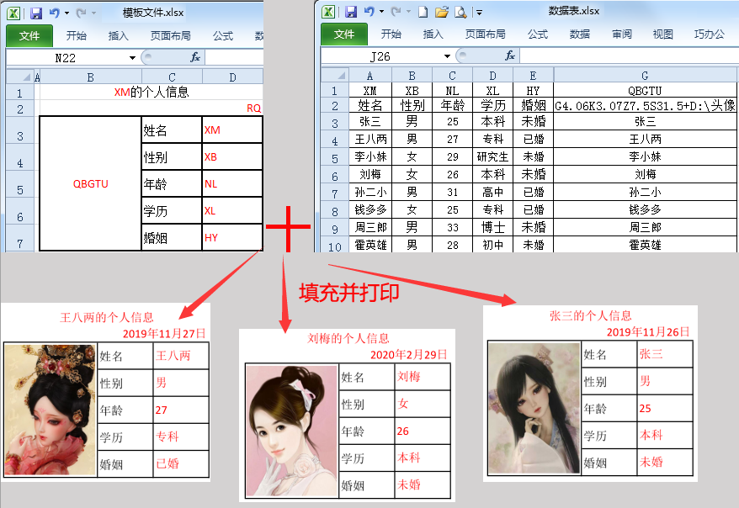Click the red XM placeholder cell beside 姓名
Viewport: 739px width, 508px height.
point(231,130)
